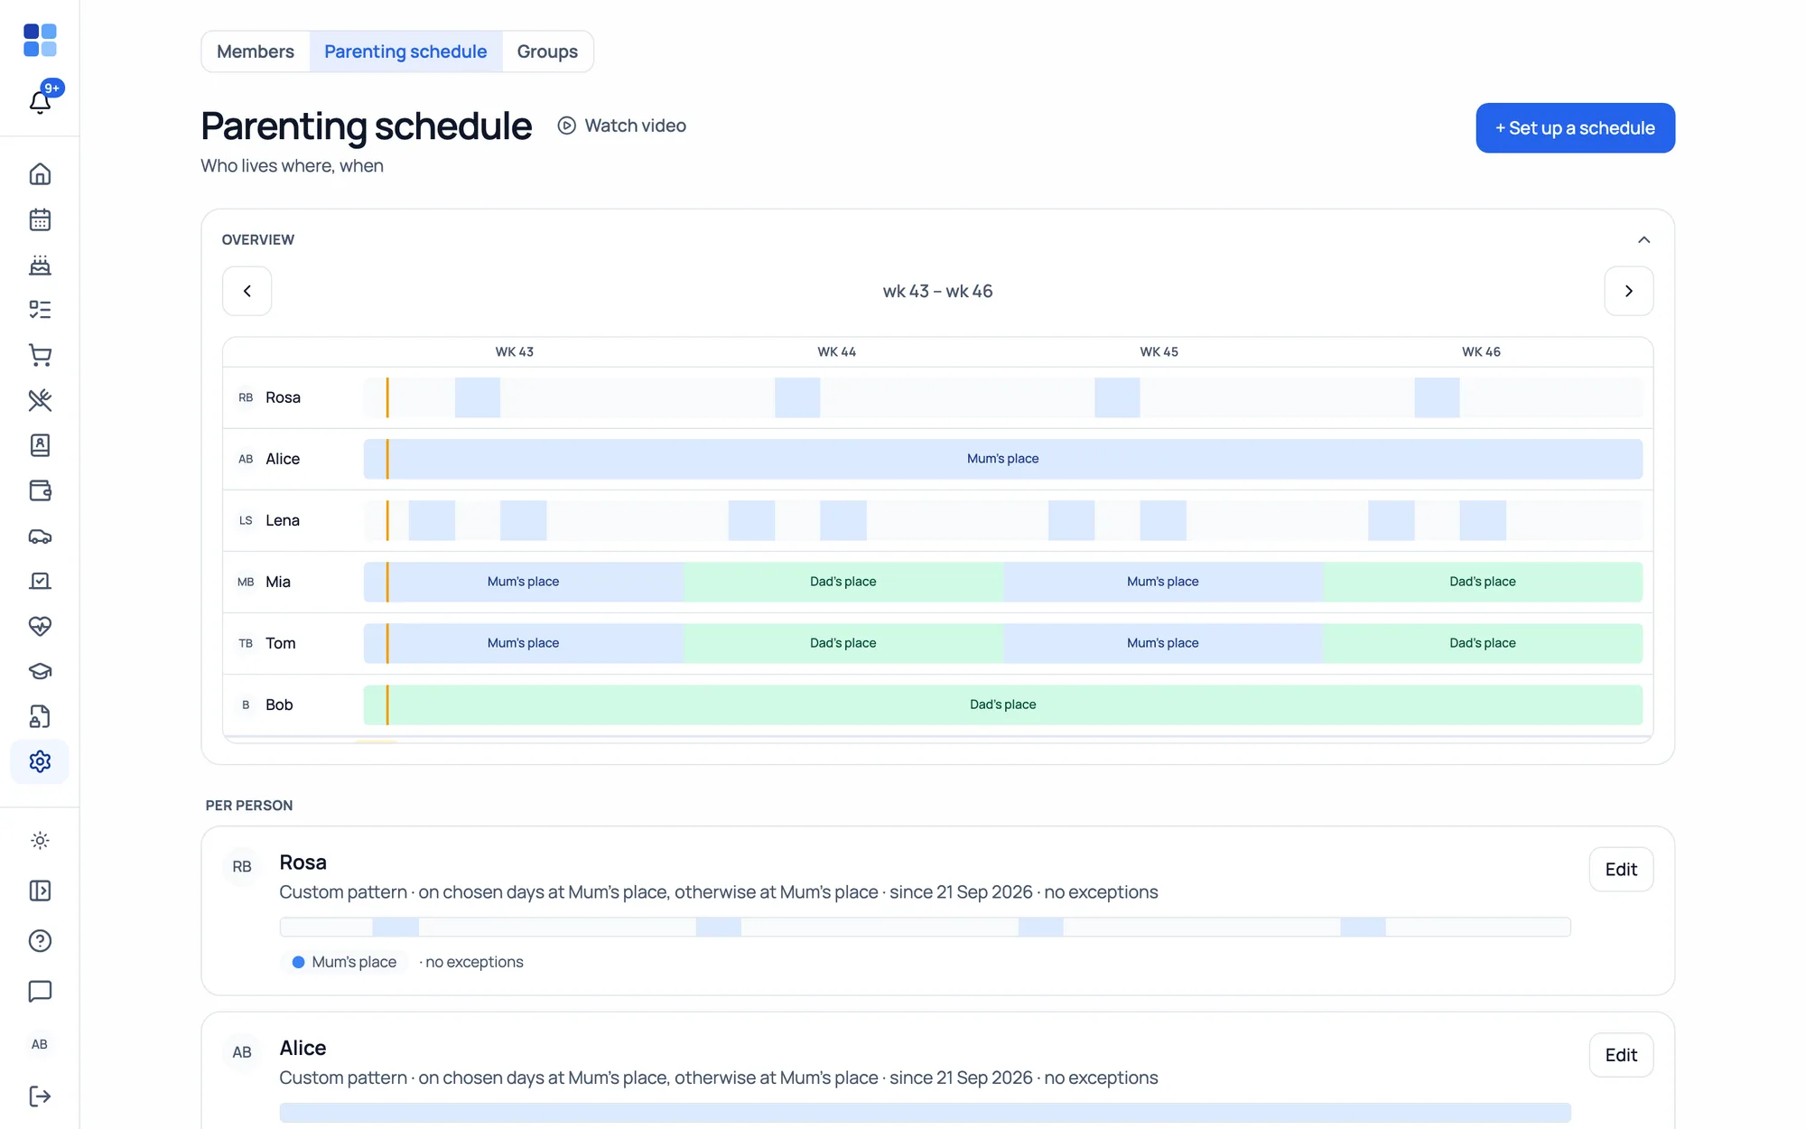Open the locked document icon in sidebar

[x=40, y=716]
